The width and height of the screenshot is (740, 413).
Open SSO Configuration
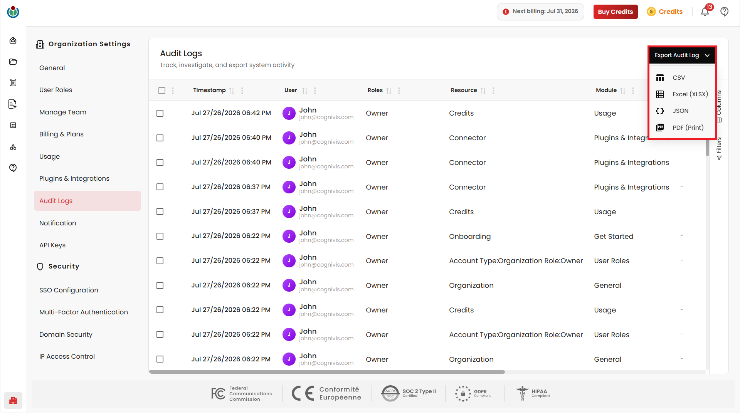[69, 290]
